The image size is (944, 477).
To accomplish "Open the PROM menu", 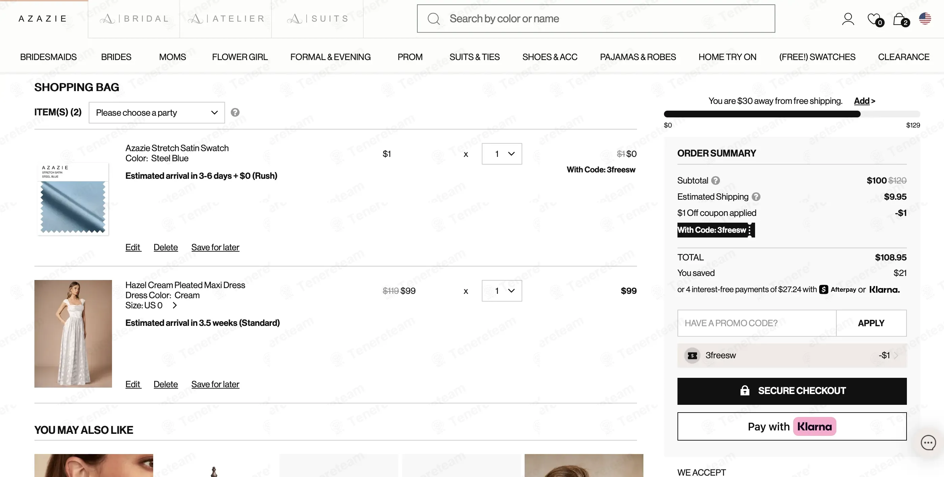I will (x=410, y=57).
